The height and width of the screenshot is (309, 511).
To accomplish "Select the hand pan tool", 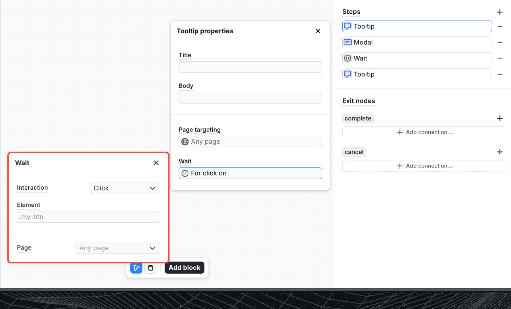I will pyautogui.click(x=150, y=268).
